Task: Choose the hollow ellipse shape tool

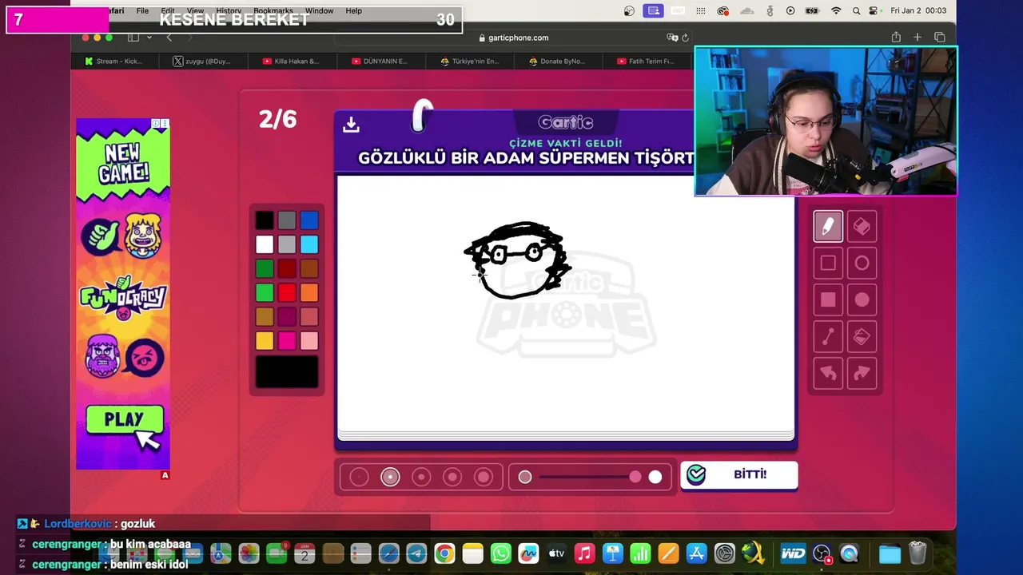Action: pos(862,263)
